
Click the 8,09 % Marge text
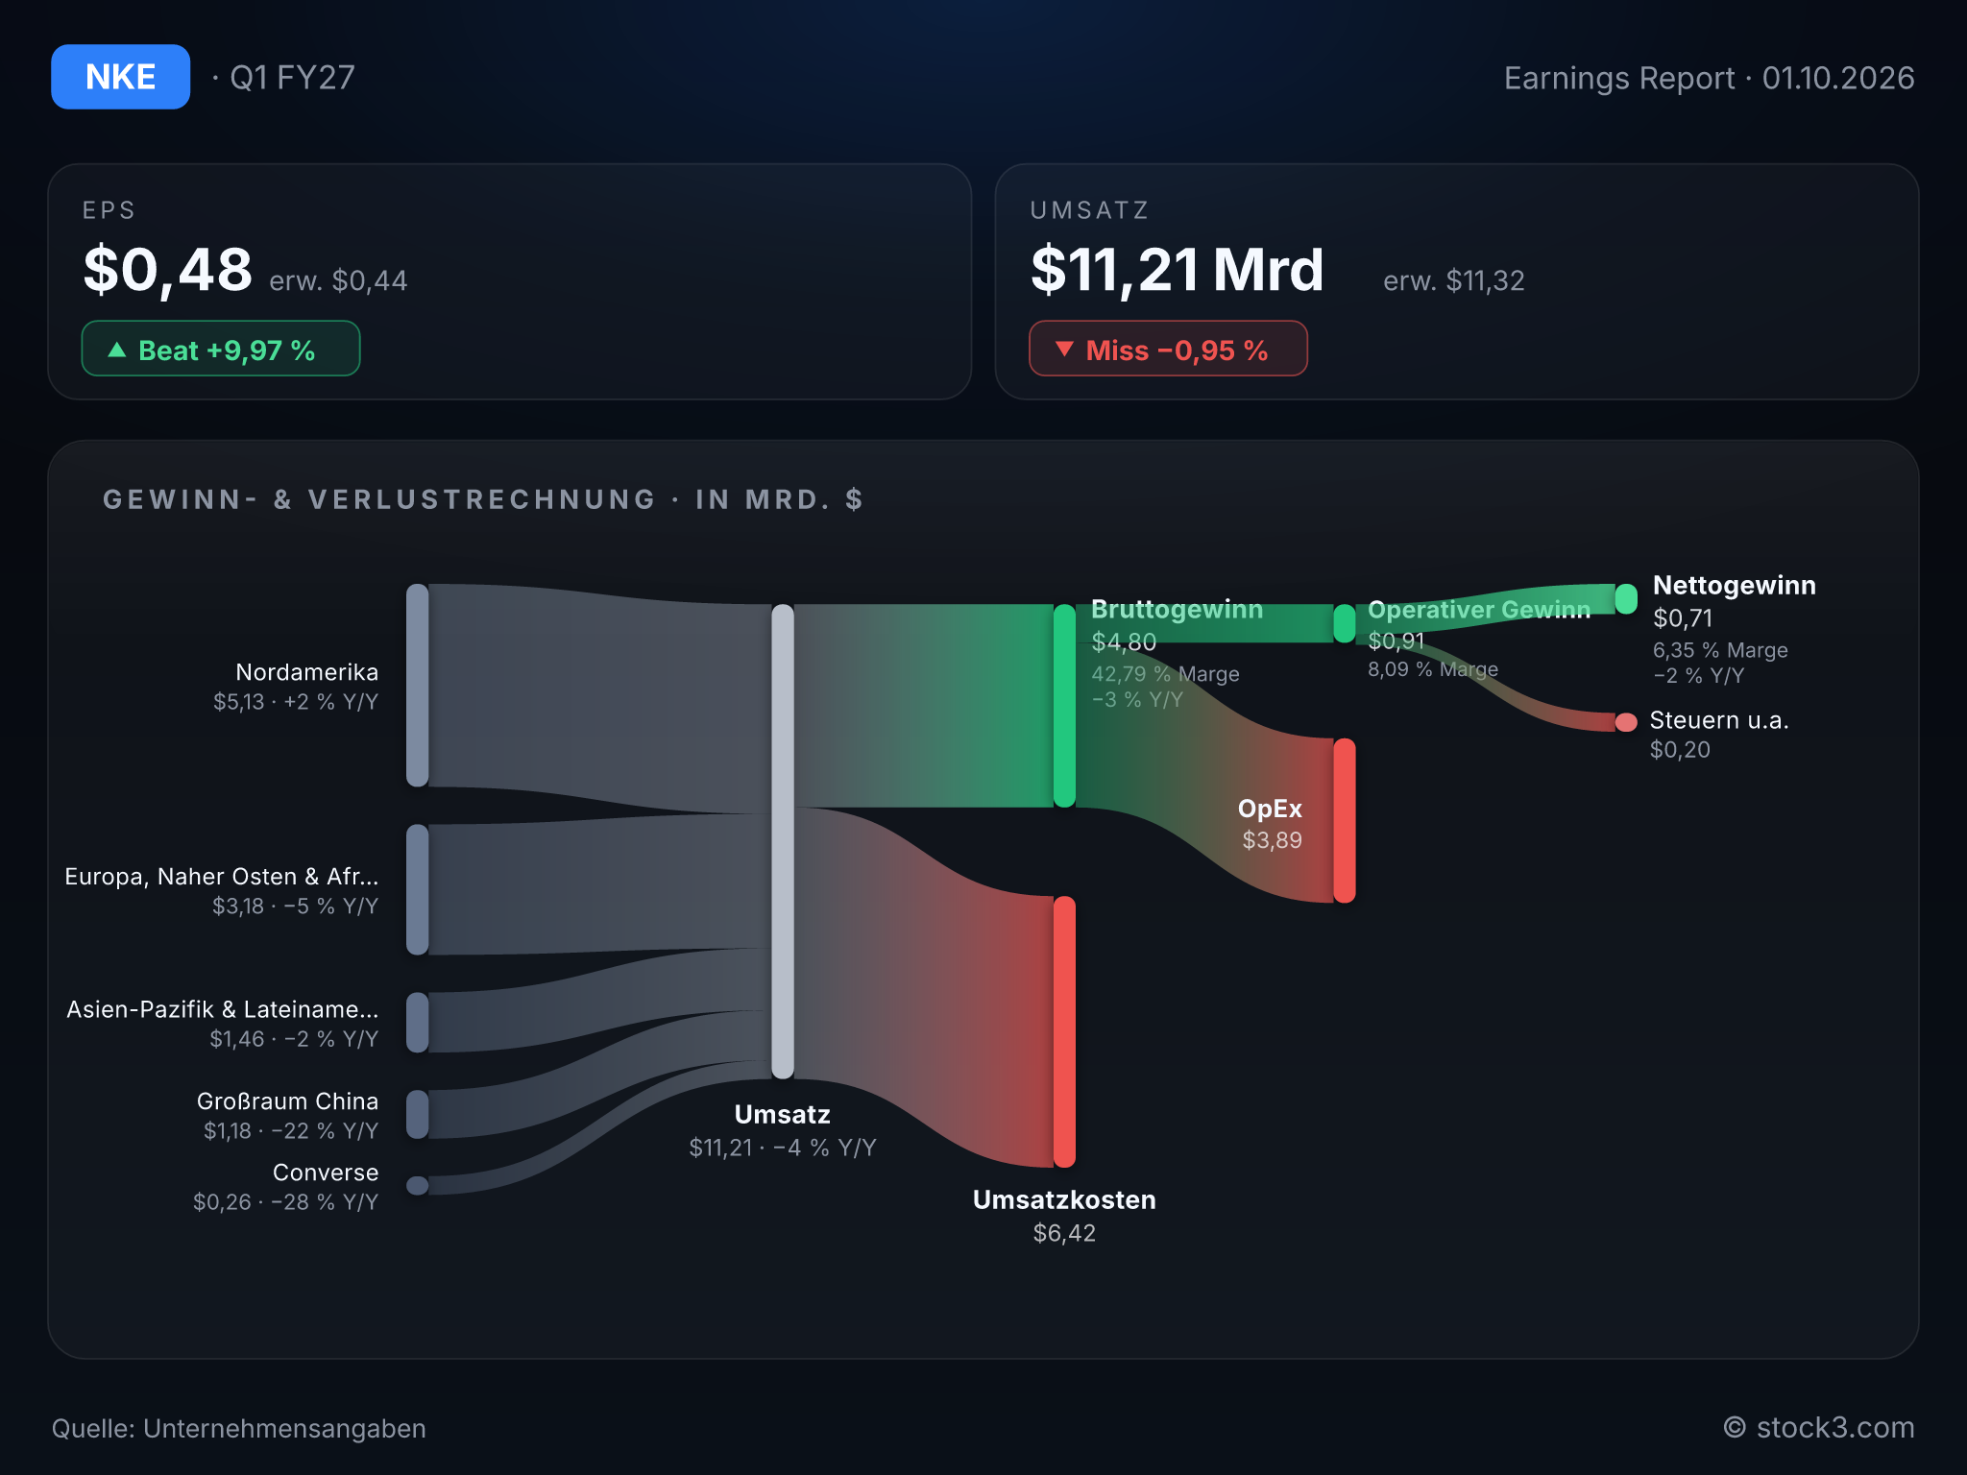click(x=1433, y=669)
